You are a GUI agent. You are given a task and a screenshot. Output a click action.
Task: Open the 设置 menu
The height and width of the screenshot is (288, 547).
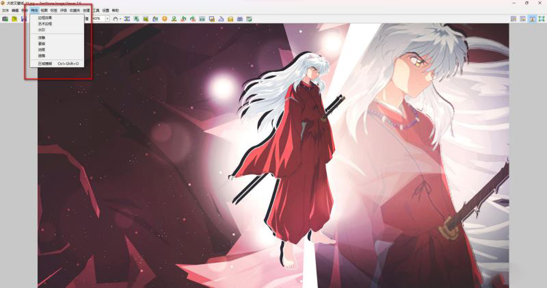pyautogui.click(x=106, y=10)
